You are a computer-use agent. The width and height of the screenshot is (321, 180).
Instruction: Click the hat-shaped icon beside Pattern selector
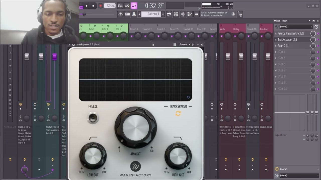(134, 14)
